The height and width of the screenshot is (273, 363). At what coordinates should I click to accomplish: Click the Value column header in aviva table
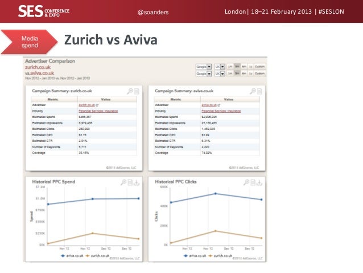coord(229,99)
